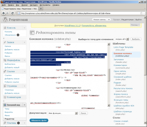Open the Справка menu
Viewport: 147px width, 127px height.
pyautogui.click(x=56, y=5)
